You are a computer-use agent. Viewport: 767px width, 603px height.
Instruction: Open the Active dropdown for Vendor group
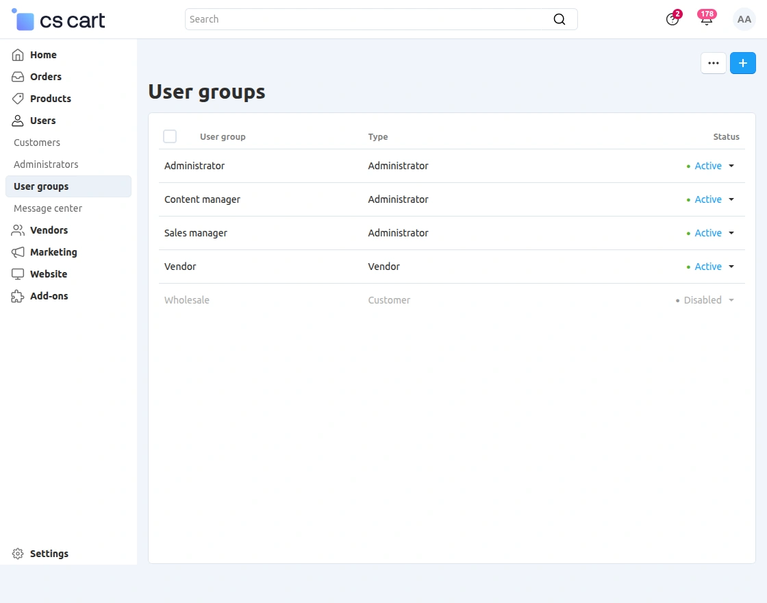pyautogui.click(x=731, y=267)
